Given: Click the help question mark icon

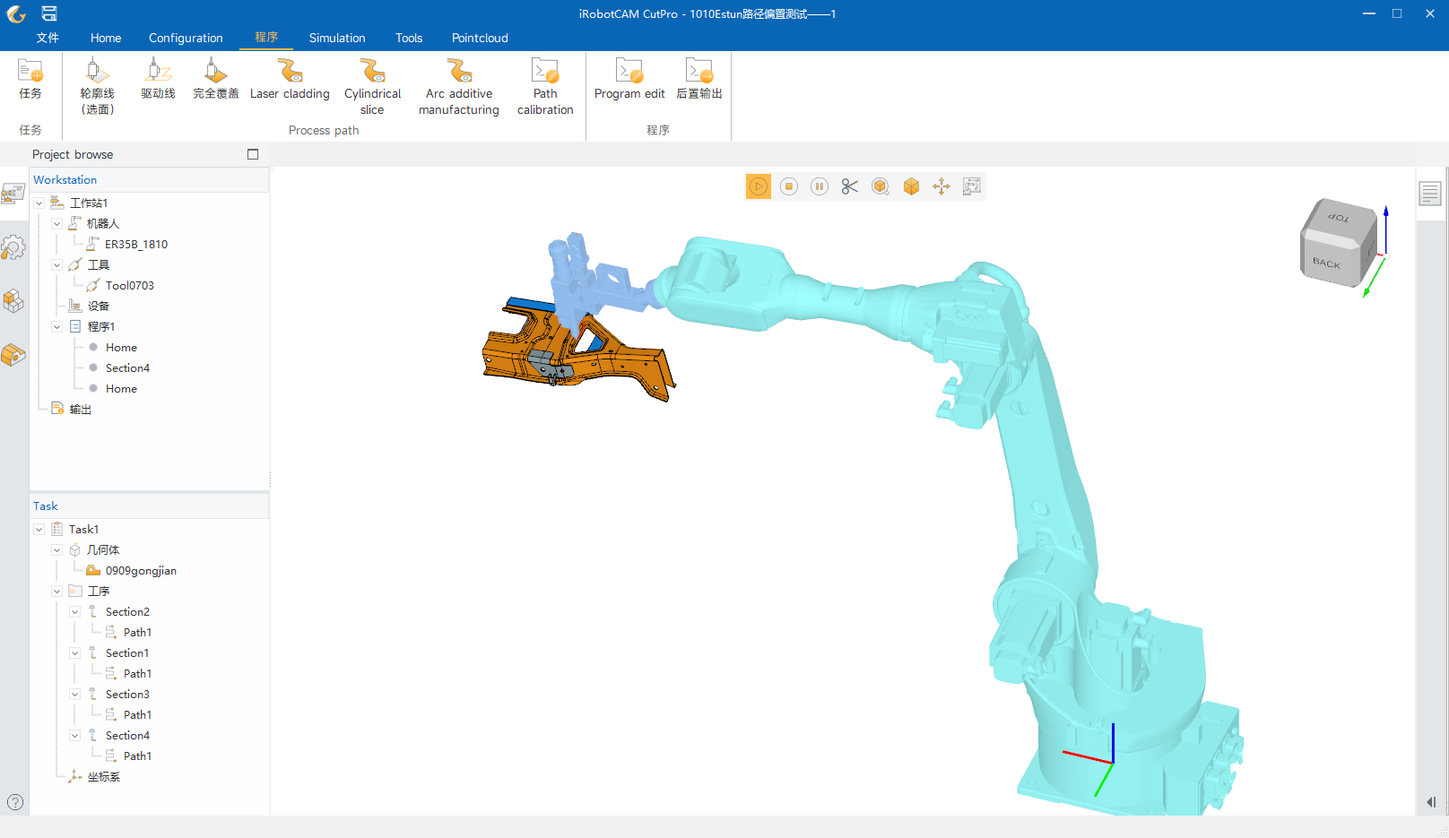Looking at the screenshot, I should tap(15, 802).
